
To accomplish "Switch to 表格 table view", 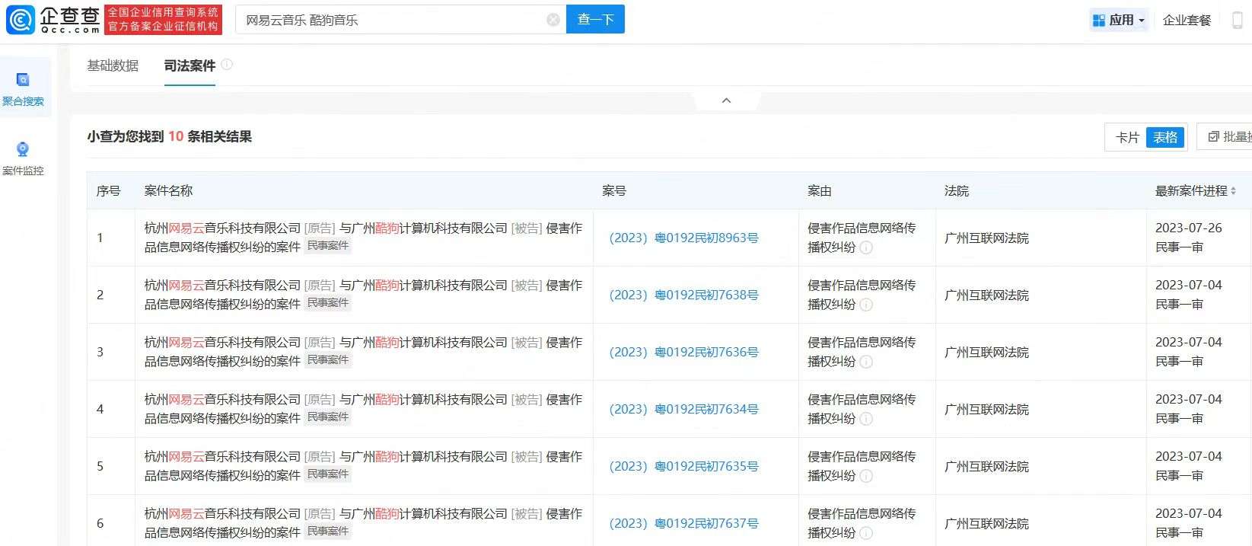I will [1165, 138].
